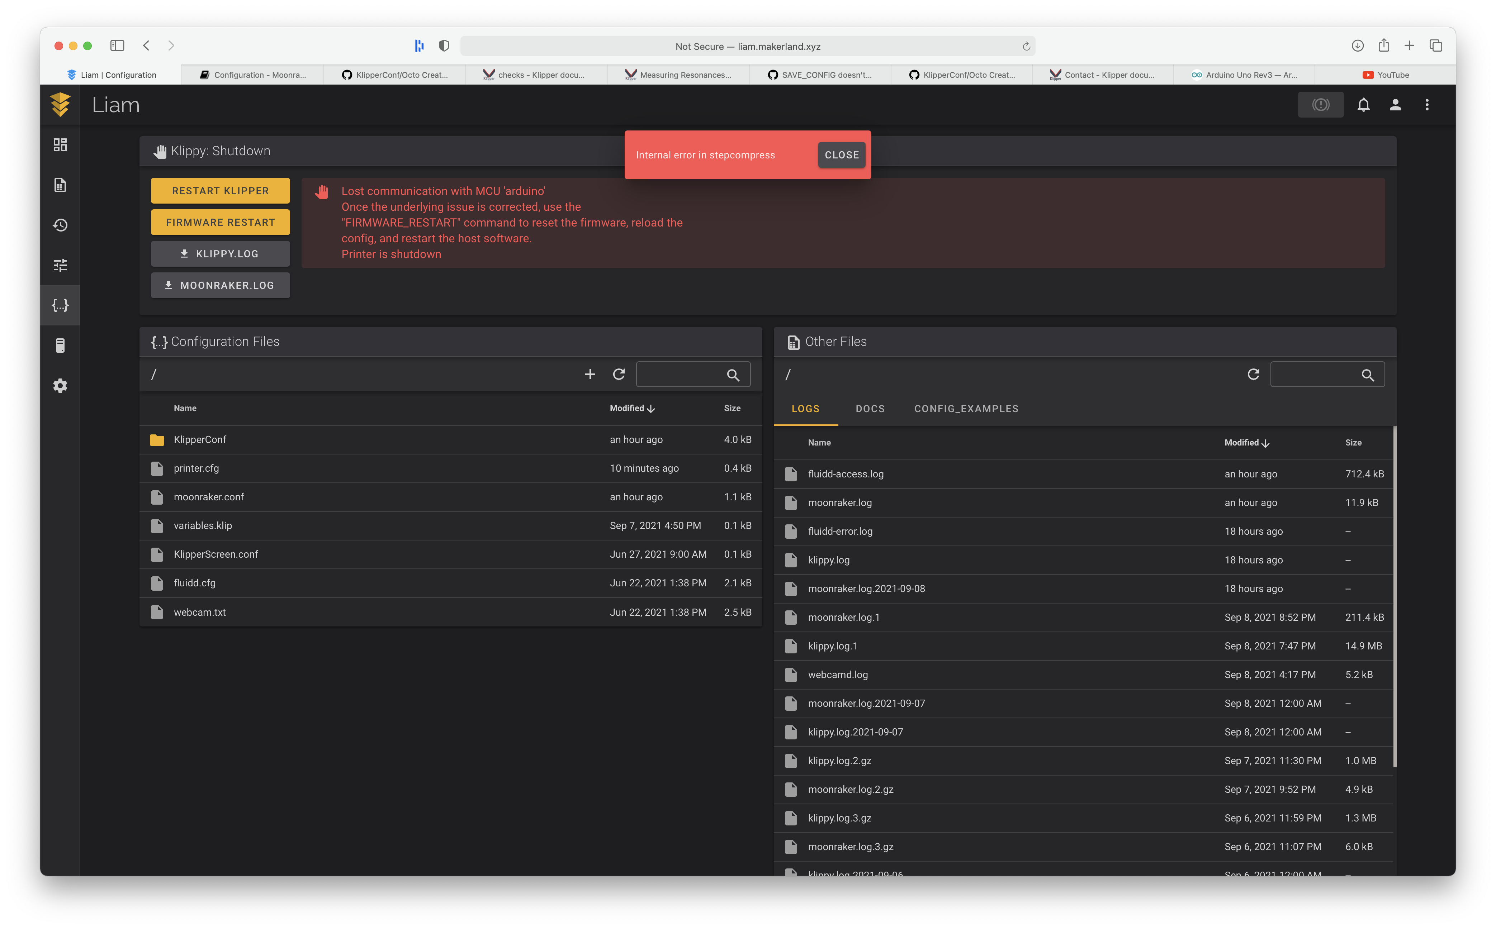Open the Jobs (G-code files) sidebar icon
The width and height of the screenshot is (1496, 929).
click(x=60, y=185)
